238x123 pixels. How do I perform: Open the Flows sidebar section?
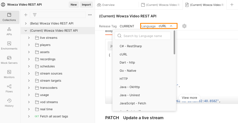9,89
